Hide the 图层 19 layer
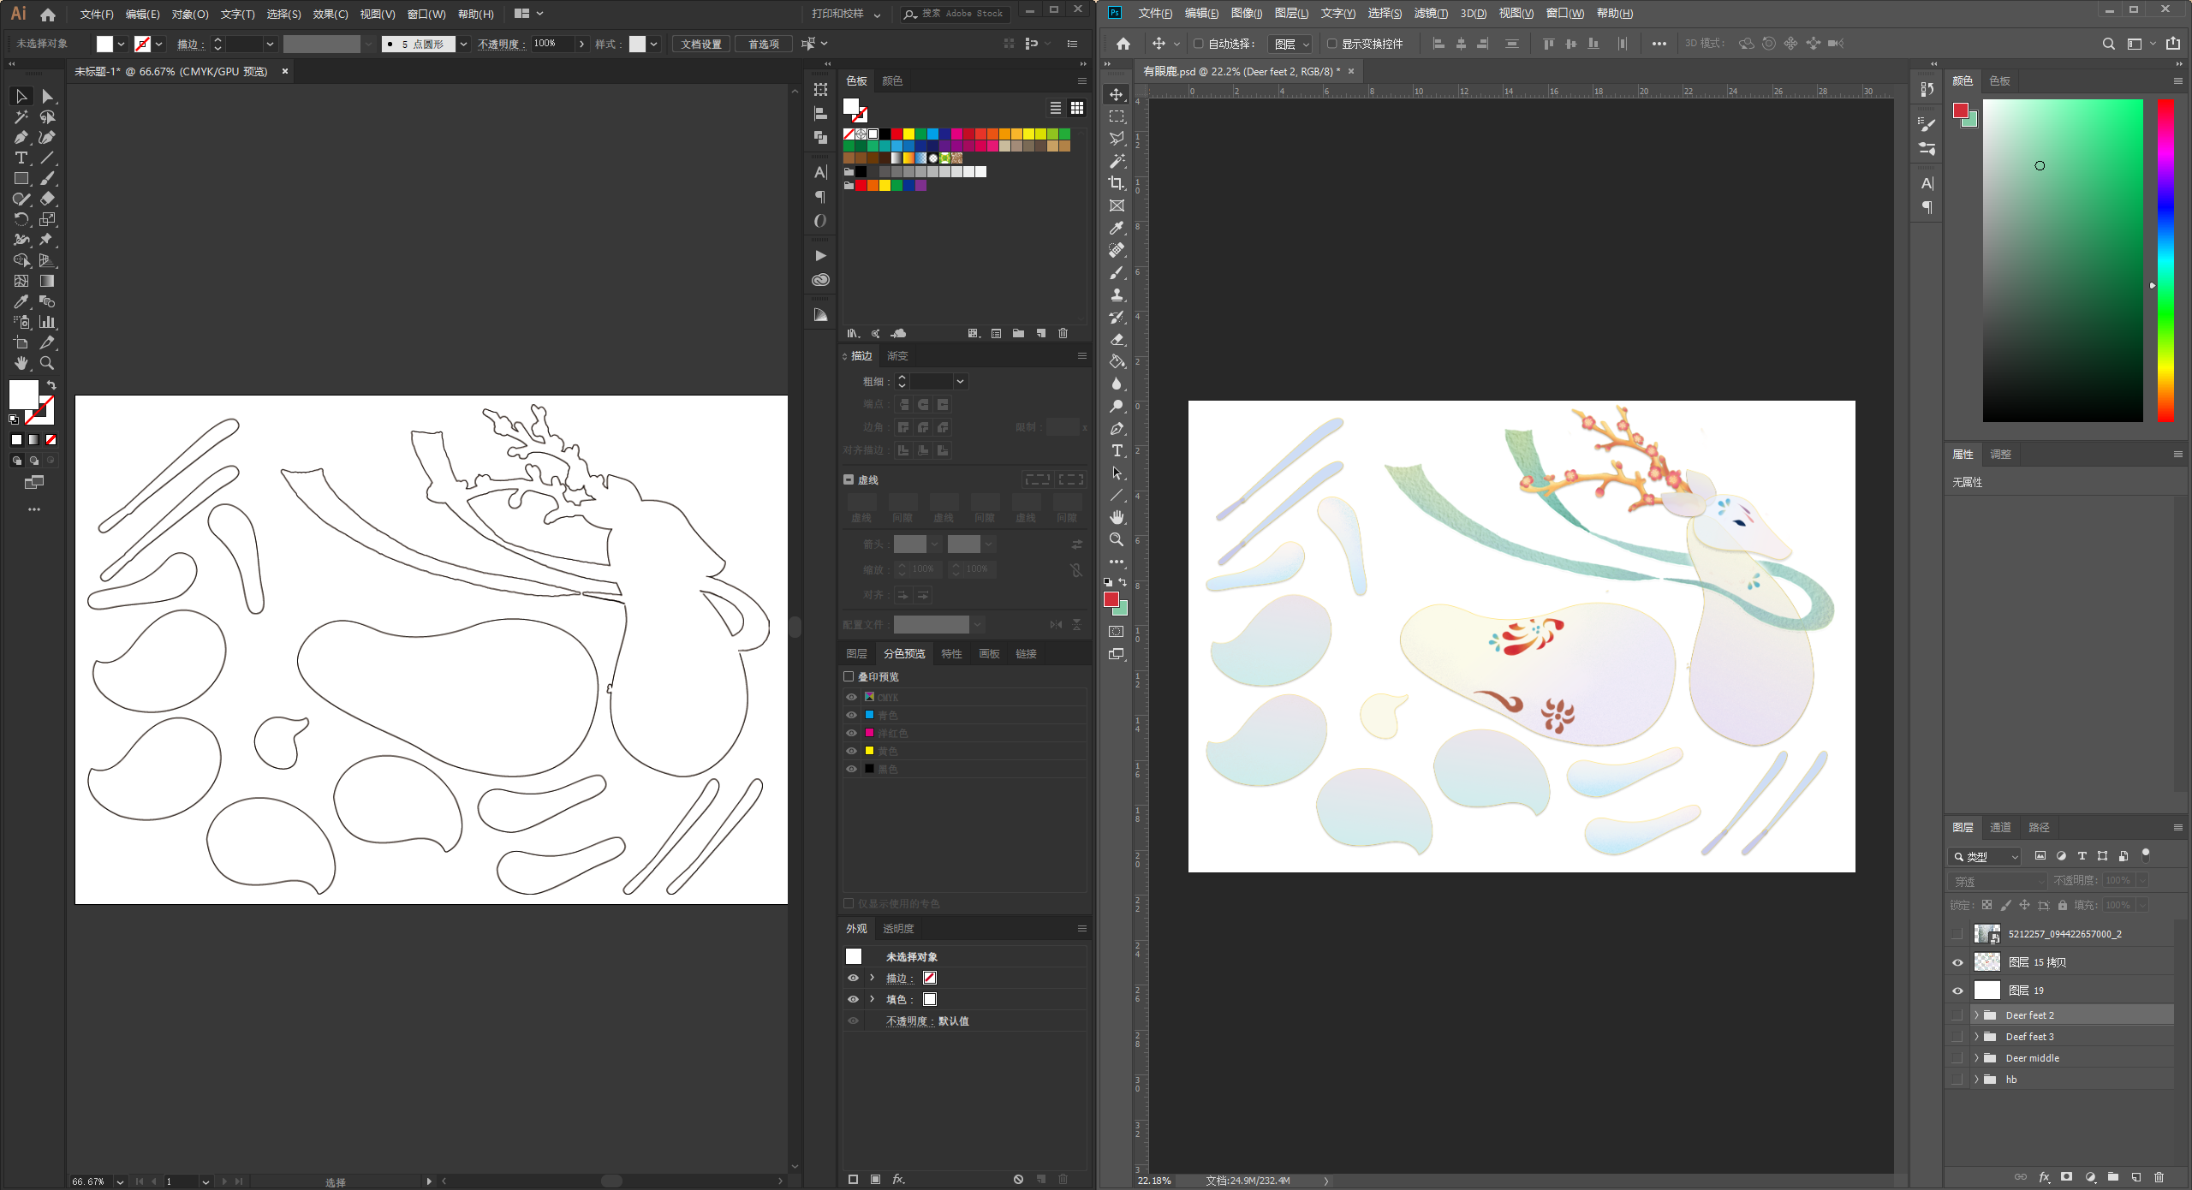This screenshot has height=1190, width=2192. coord(1957,991)
